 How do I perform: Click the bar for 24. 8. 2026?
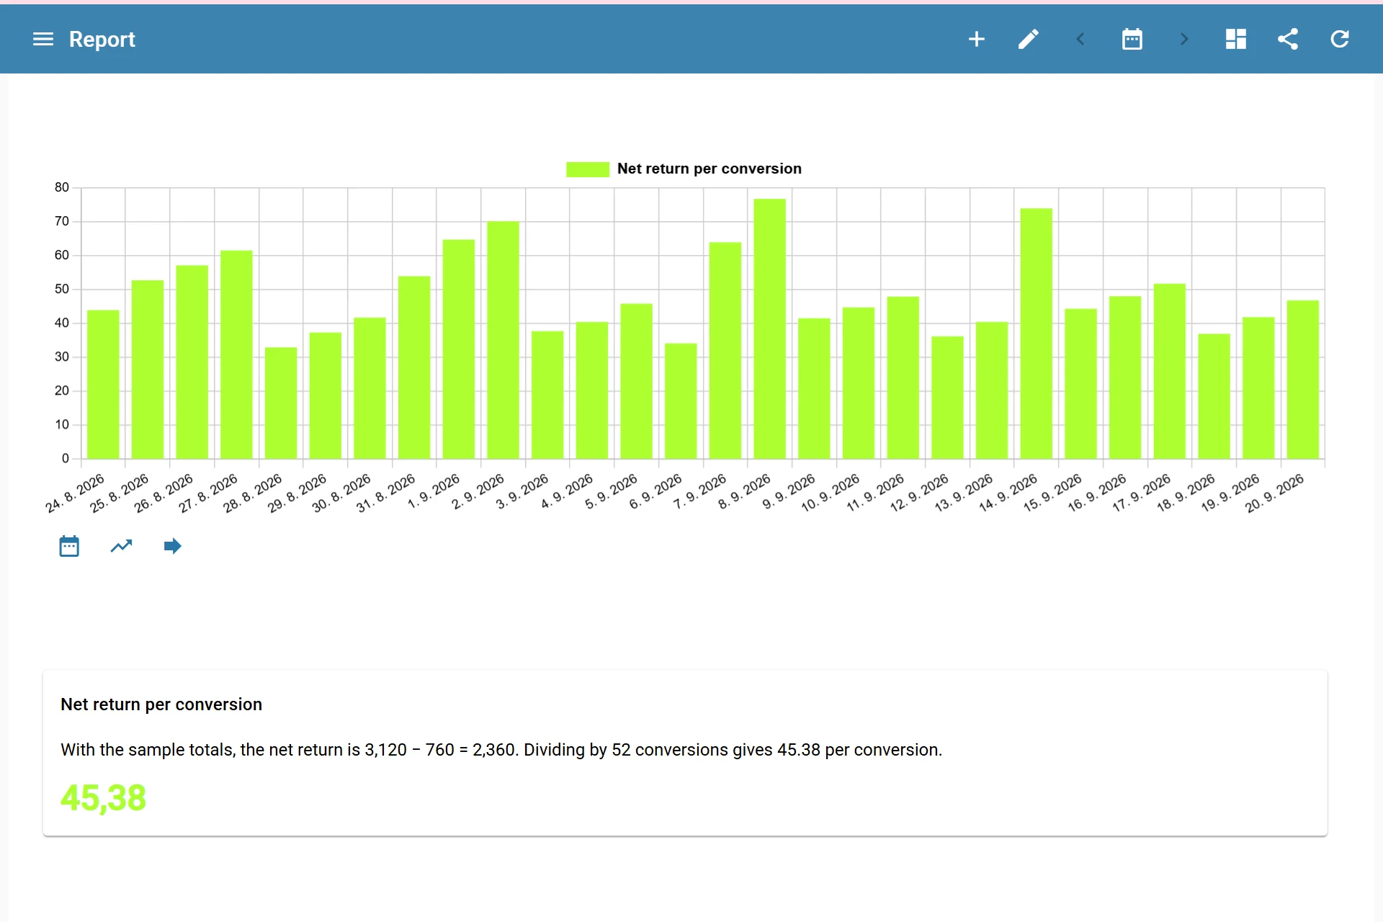(103, 385)
